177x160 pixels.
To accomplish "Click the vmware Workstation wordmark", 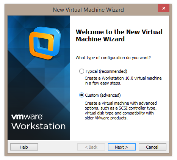I will tap(38, 122).
